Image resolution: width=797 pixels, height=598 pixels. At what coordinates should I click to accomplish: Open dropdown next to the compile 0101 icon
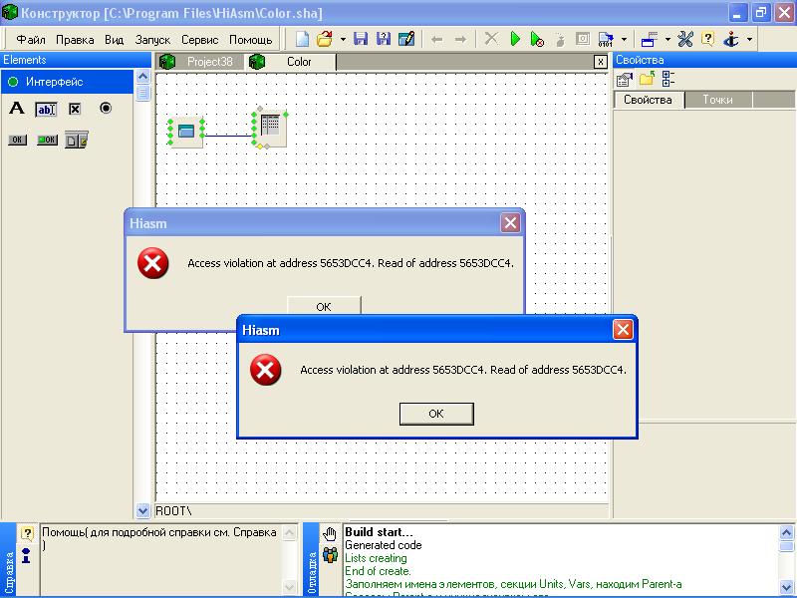coord(624,40)
